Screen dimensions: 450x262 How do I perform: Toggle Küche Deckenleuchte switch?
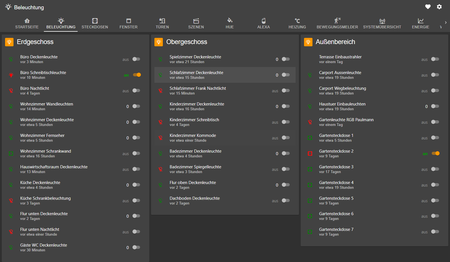coord(136,185)
